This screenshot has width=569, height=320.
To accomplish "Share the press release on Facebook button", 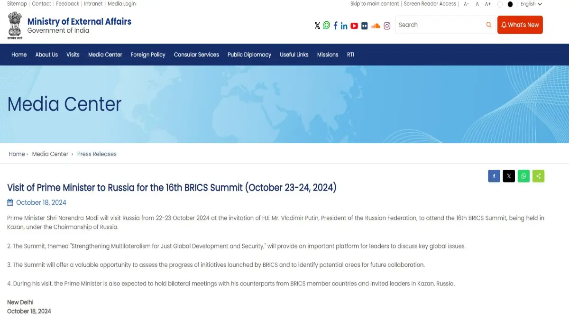I will click(494, 176).
